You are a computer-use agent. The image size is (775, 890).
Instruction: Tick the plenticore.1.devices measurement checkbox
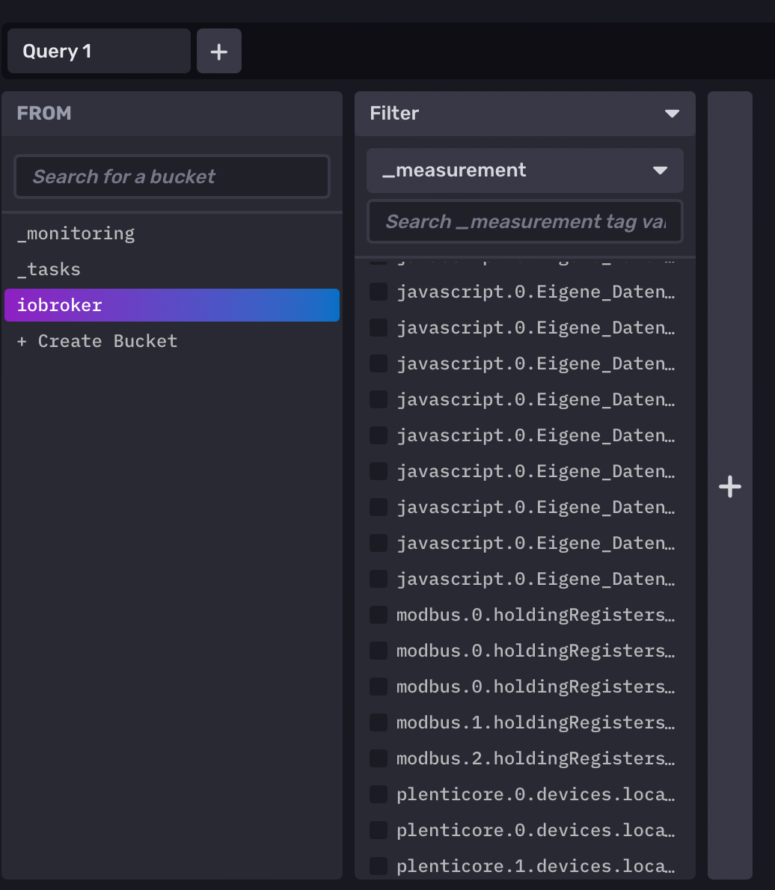click(x=379, y=866)
